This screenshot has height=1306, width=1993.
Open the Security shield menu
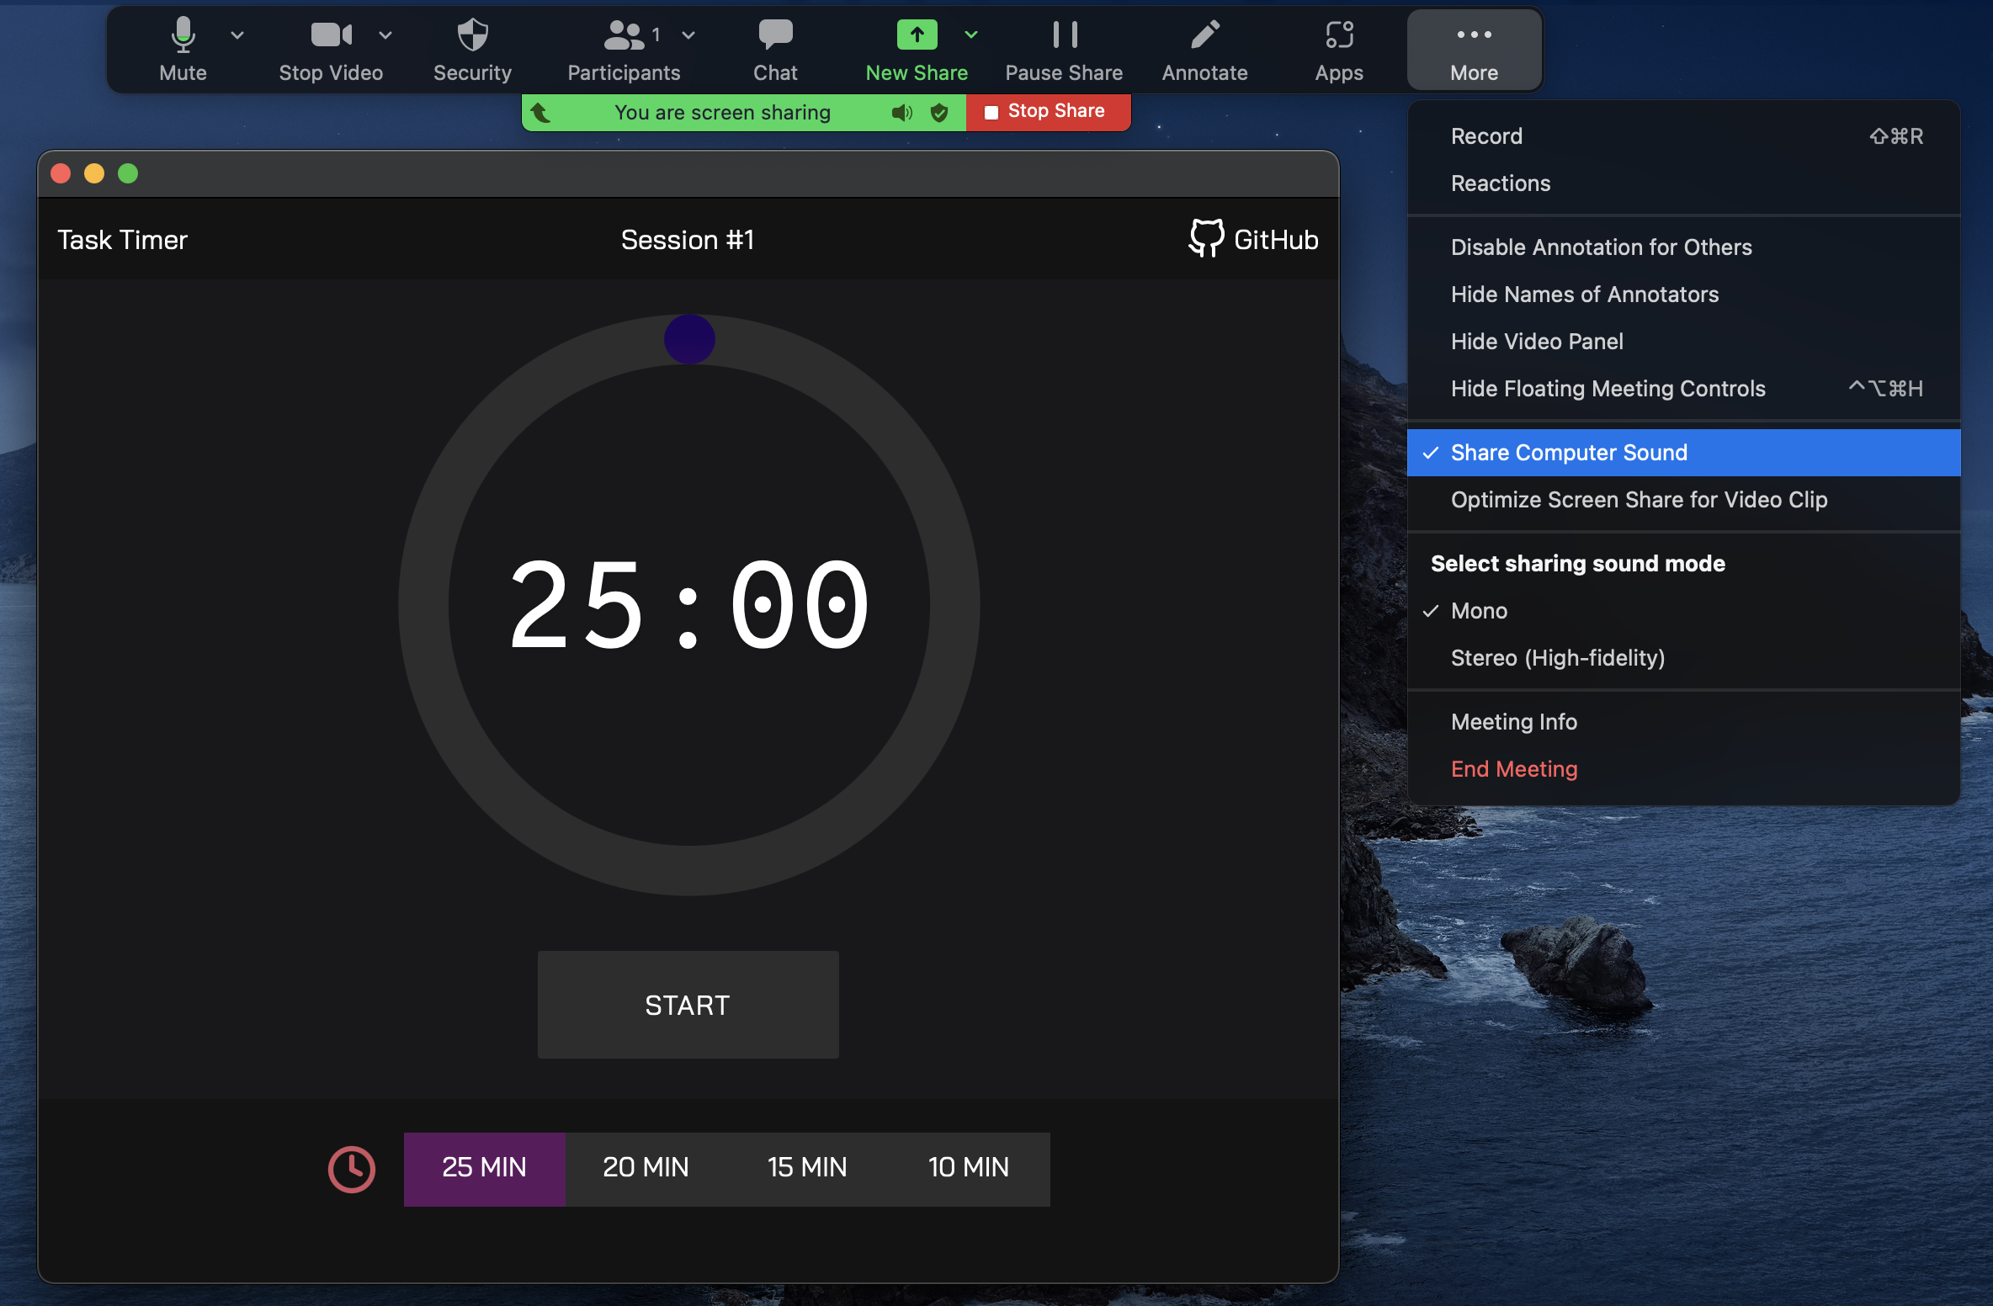tap(472, 50)
